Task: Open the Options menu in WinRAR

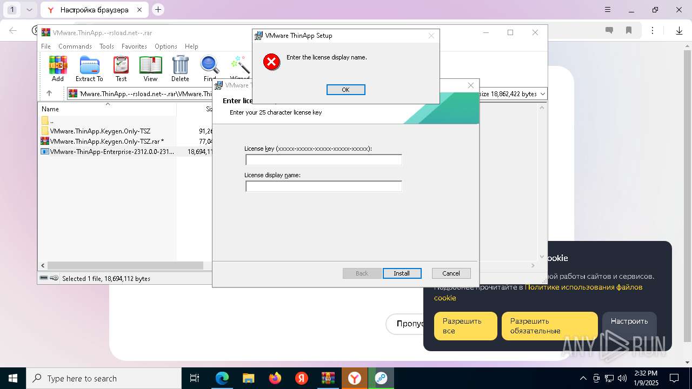Action: click(166, 46)
